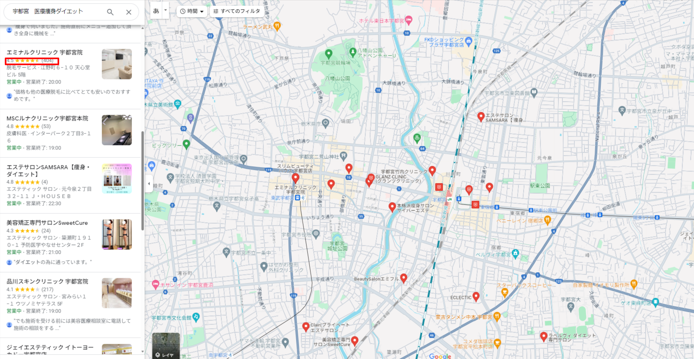Open MSCルナクリニック宇都宮本院 listing
The height and width of the screenshot is (359, 694).
click(x=47, y=118)
